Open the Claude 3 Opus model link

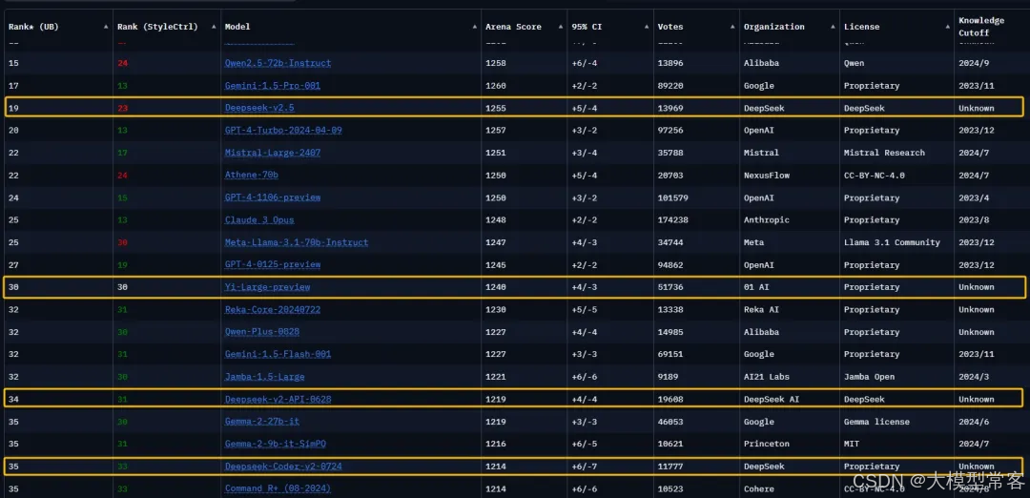point(259,219)
